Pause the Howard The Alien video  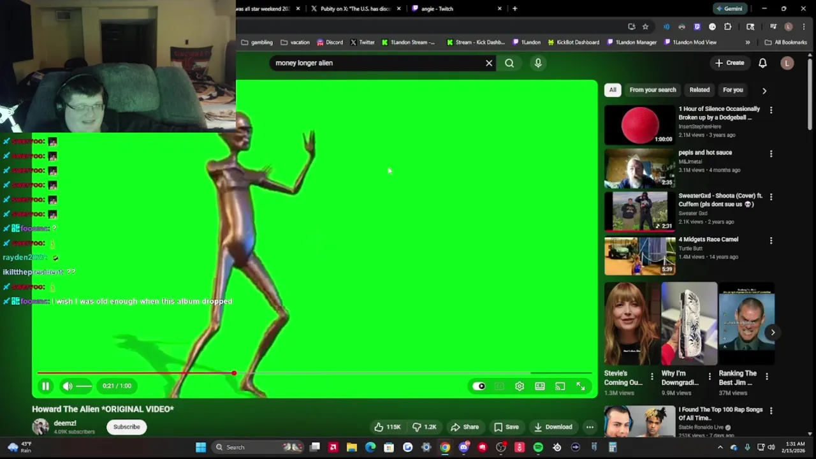click(x=45, y=386)
